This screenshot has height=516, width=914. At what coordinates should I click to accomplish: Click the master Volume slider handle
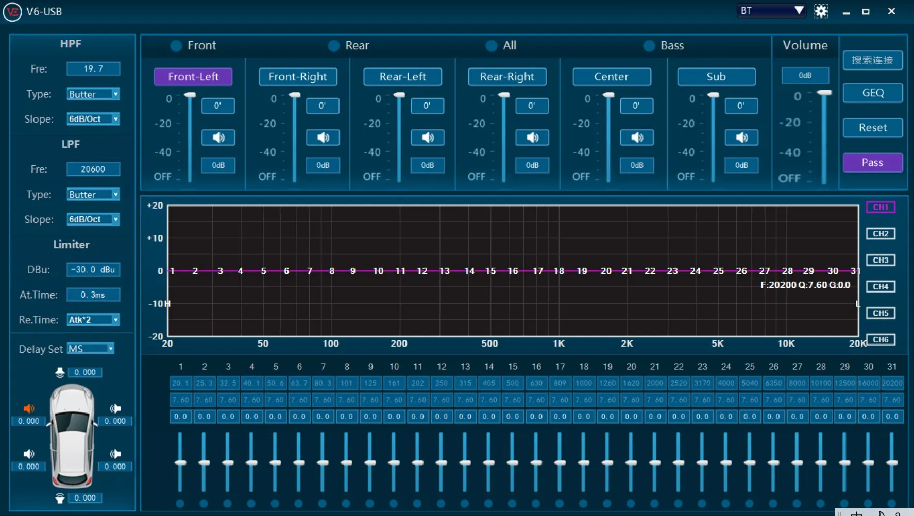pyautogui.click(x=824, y=93)
